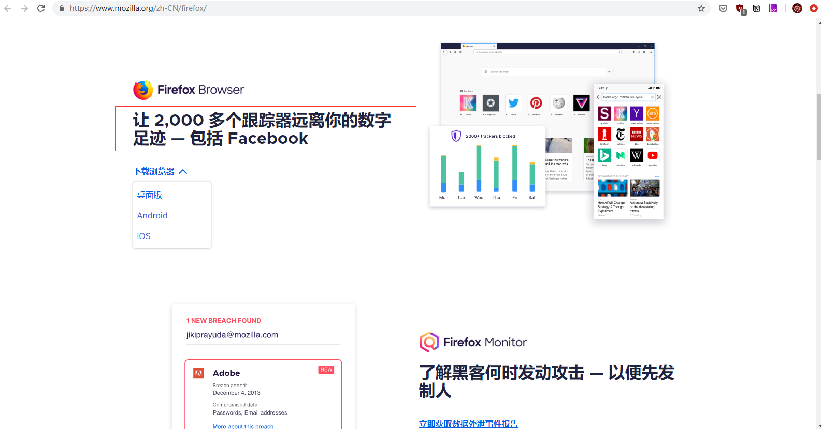Image resolution: width=821 pixels, height=429 pixels.
Task: Open the browser profile avatar
Action: [797, 8]
